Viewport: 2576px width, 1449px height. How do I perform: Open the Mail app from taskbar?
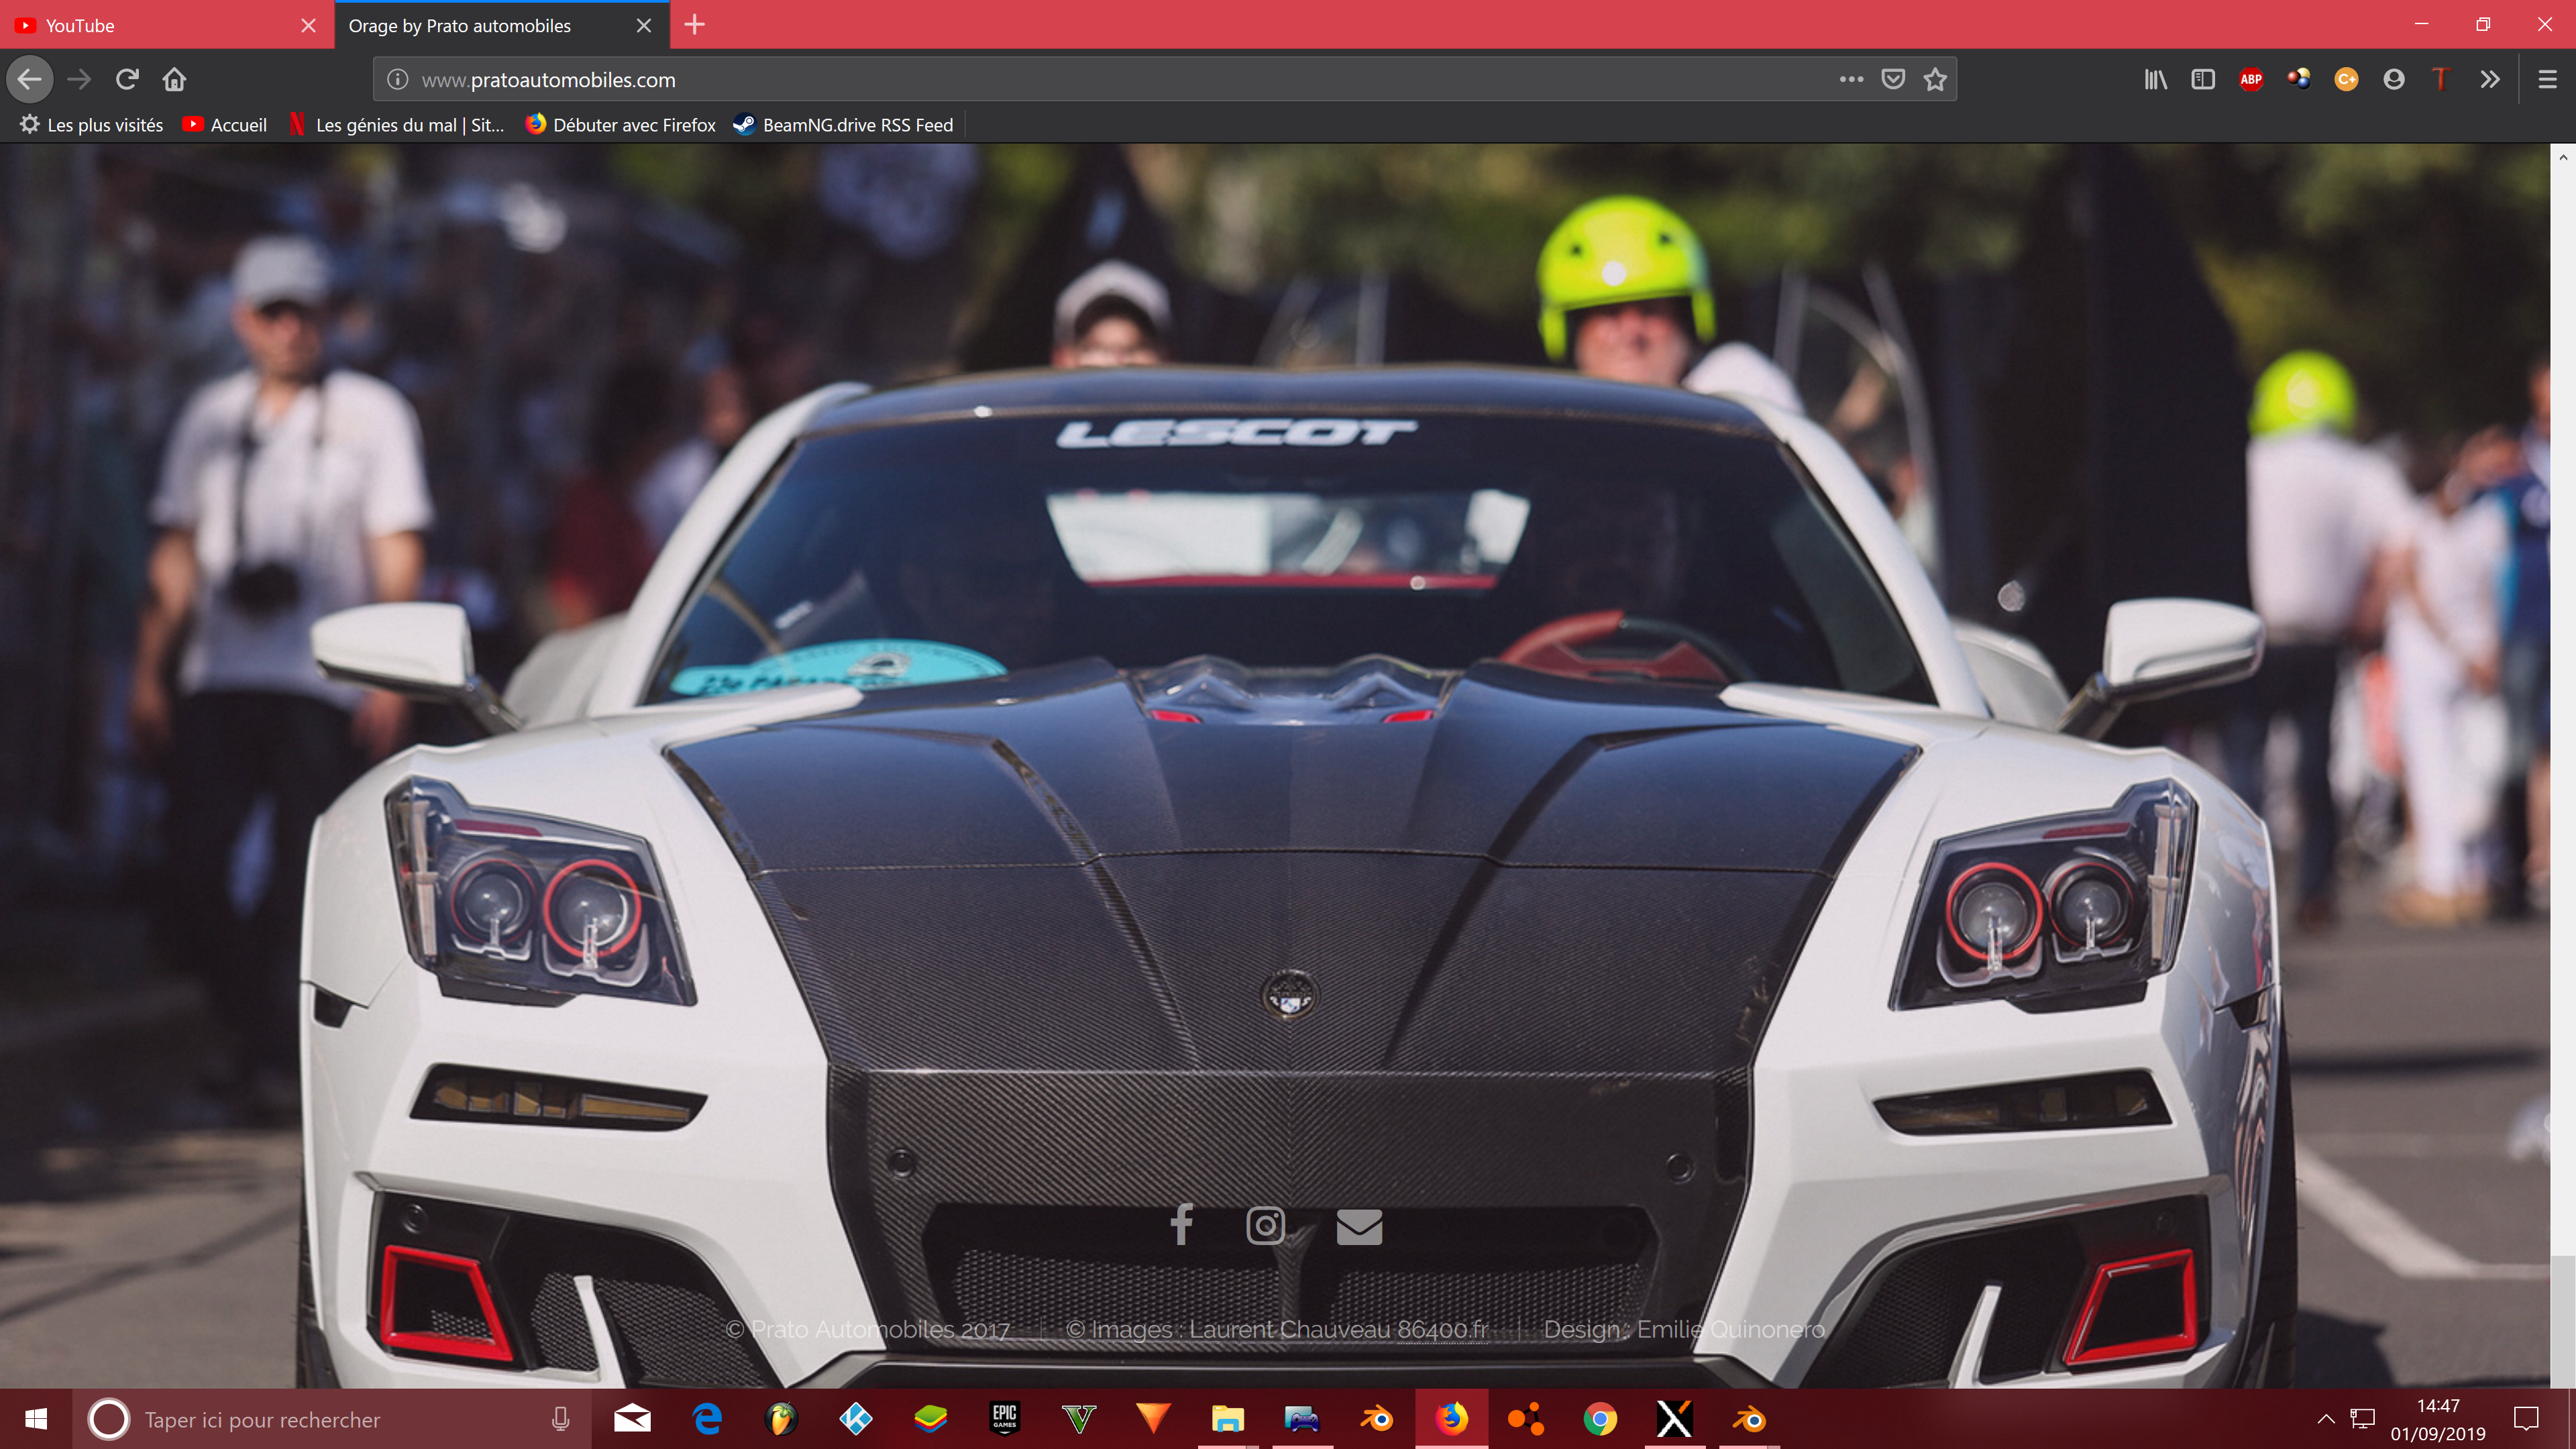click(x=632, y=1419)
